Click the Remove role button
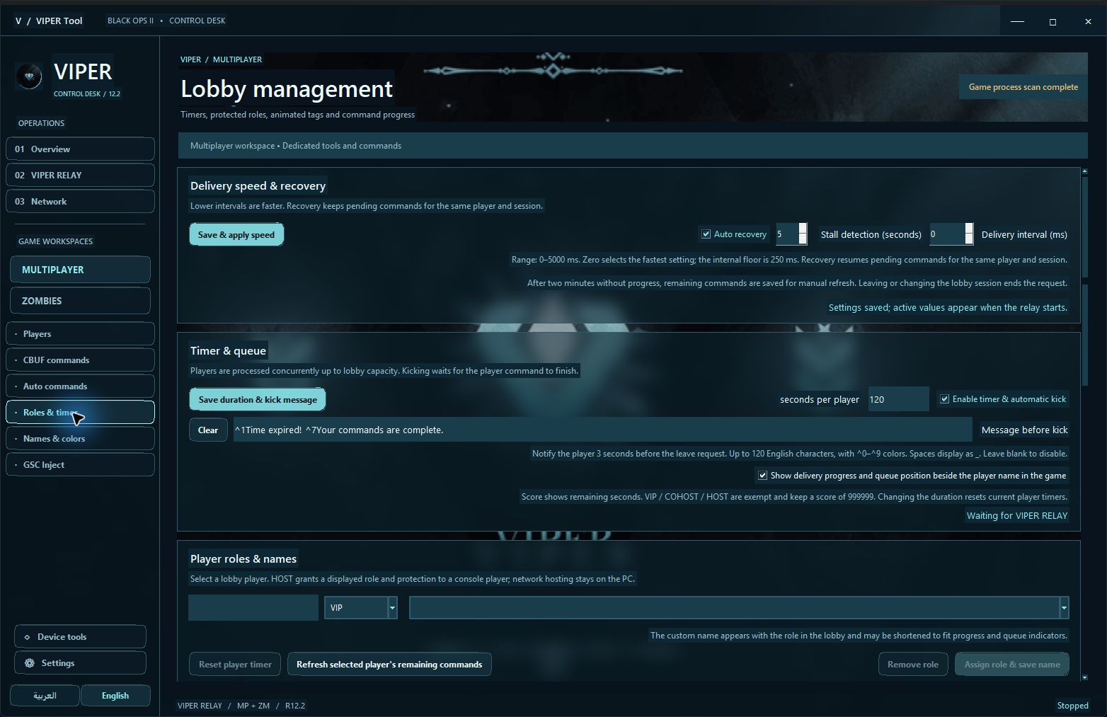Viewport: 1107px width, 717px height. pyautogui.click(x=913, y=665)
